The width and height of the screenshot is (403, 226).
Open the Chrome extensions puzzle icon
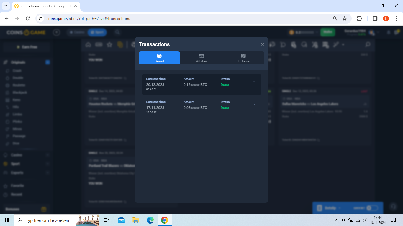359,19
